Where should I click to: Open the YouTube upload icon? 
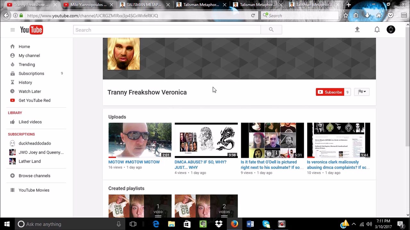(x=357, y=29)
